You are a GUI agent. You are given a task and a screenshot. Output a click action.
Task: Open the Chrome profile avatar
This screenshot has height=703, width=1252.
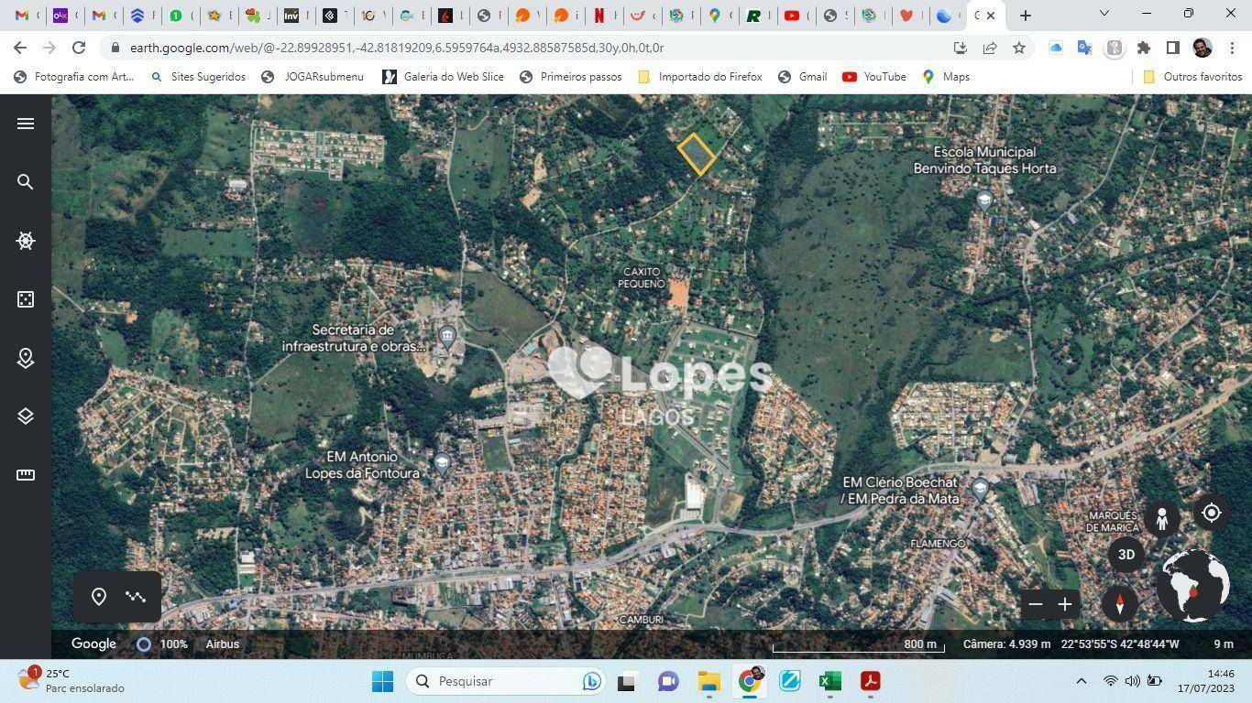click(1203, 48)
